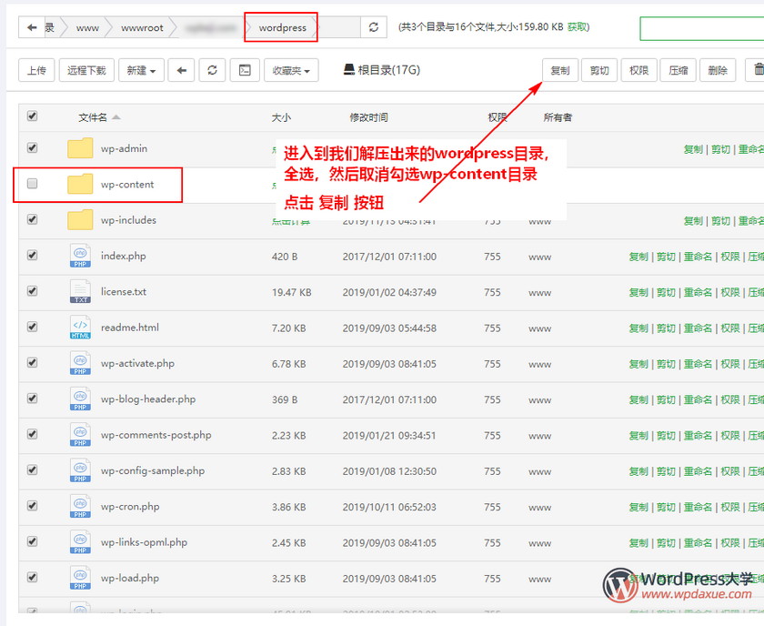The width and height of the screenshot is (764, 626).
Task: Click the back arrow in the breadcrumb bar
Action: 32,27
